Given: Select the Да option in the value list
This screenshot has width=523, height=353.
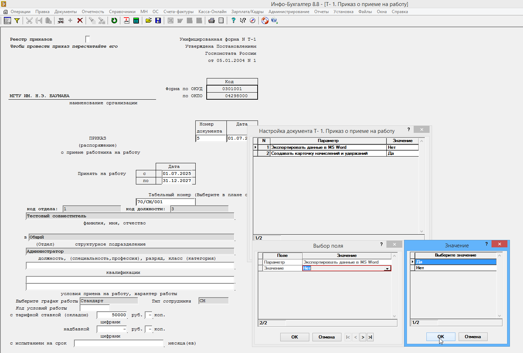Looking at the screenshot, I should tap(455, 262).
